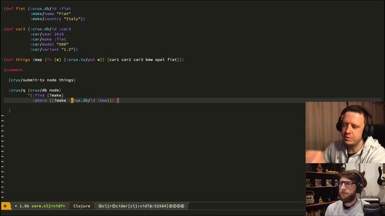Click the highlighted cursor block on the :where line
Viewport: 385px width, 216px height.
(x=72, y=100)
